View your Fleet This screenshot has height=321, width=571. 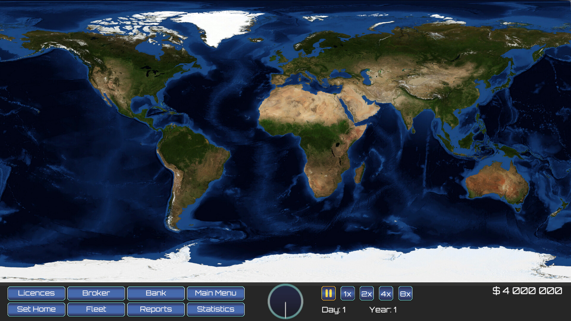[96, 309]
